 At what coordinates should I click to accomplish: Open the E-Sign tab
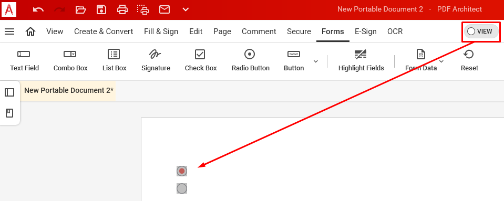[x=365, y=31]
